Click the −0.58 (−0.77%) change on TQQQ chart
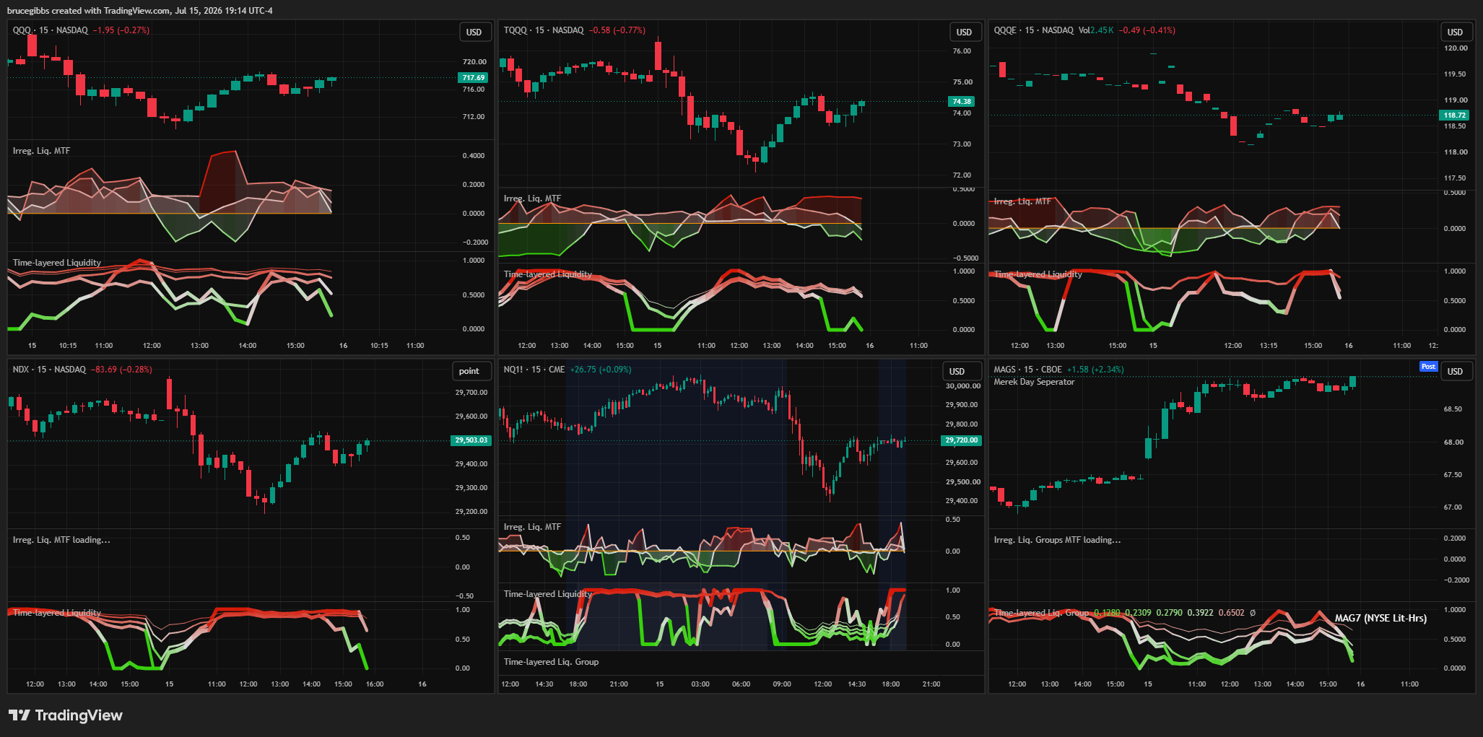Screen dimensions: 1483x737 click(x=617, y=30)
